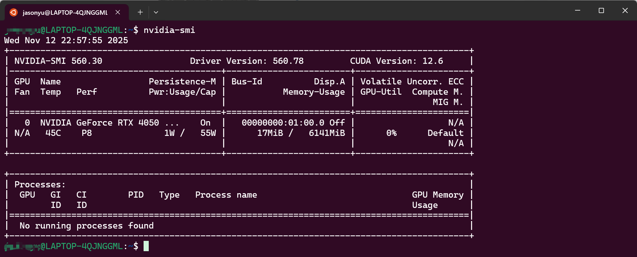The image size is (637, 257).
Task: Click the performance state P8
Action: (87, 133)
